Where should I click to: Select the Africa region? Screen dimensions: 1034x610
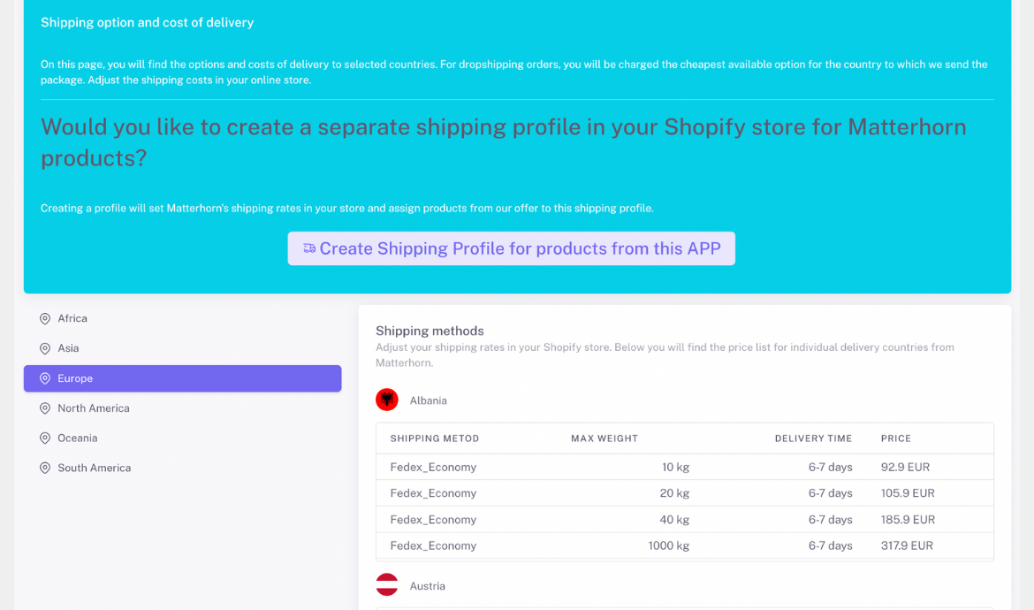pyautogui.click(x=183, y=318)
